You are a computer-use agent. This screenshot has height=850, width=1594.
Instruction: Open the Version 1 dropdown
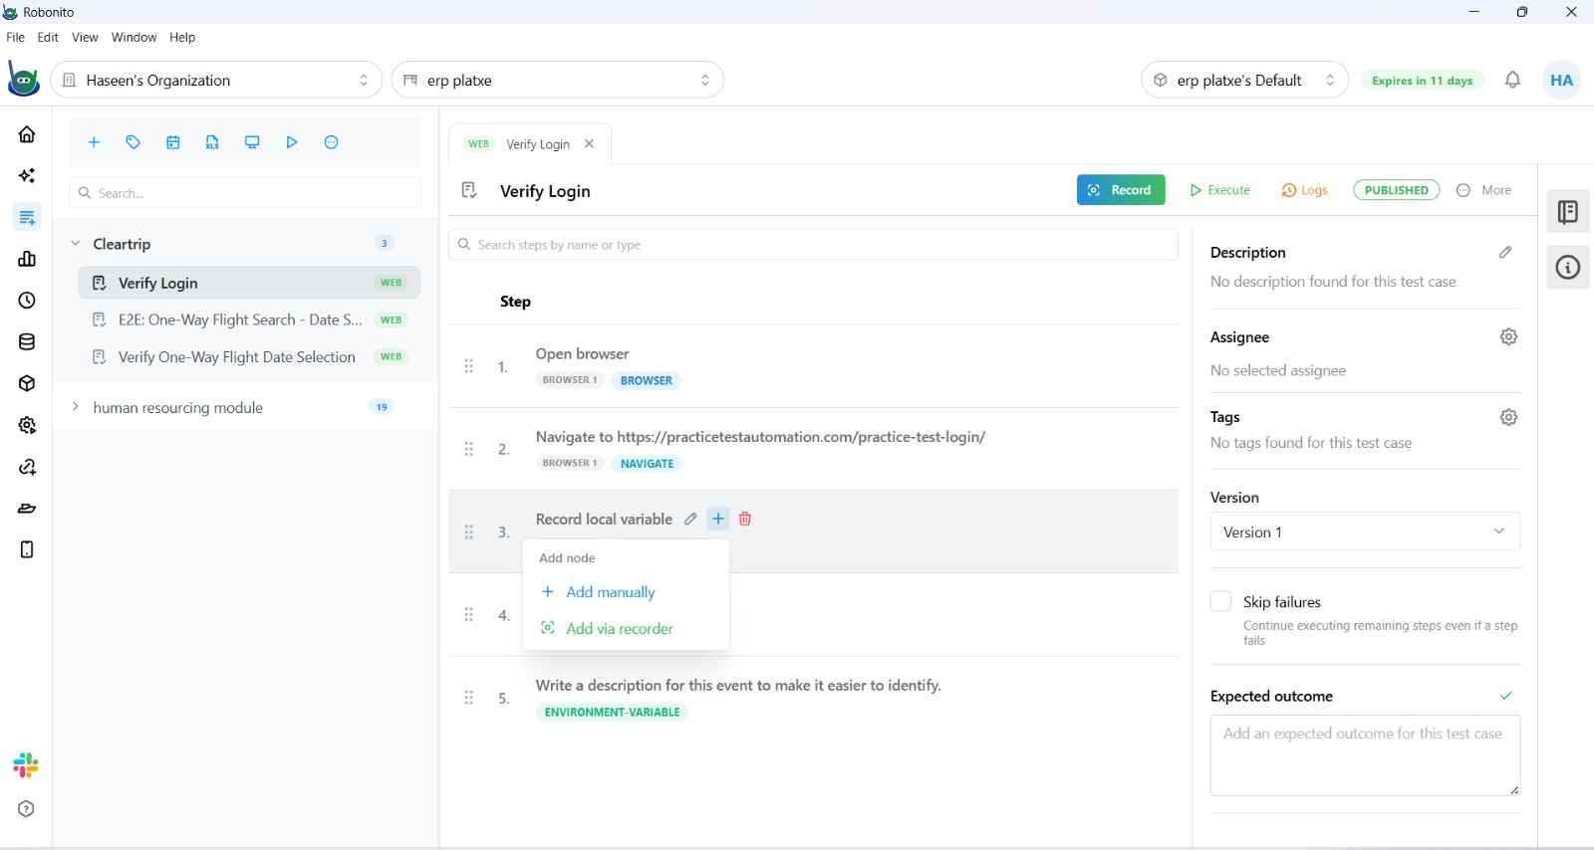click(1365, 531)
